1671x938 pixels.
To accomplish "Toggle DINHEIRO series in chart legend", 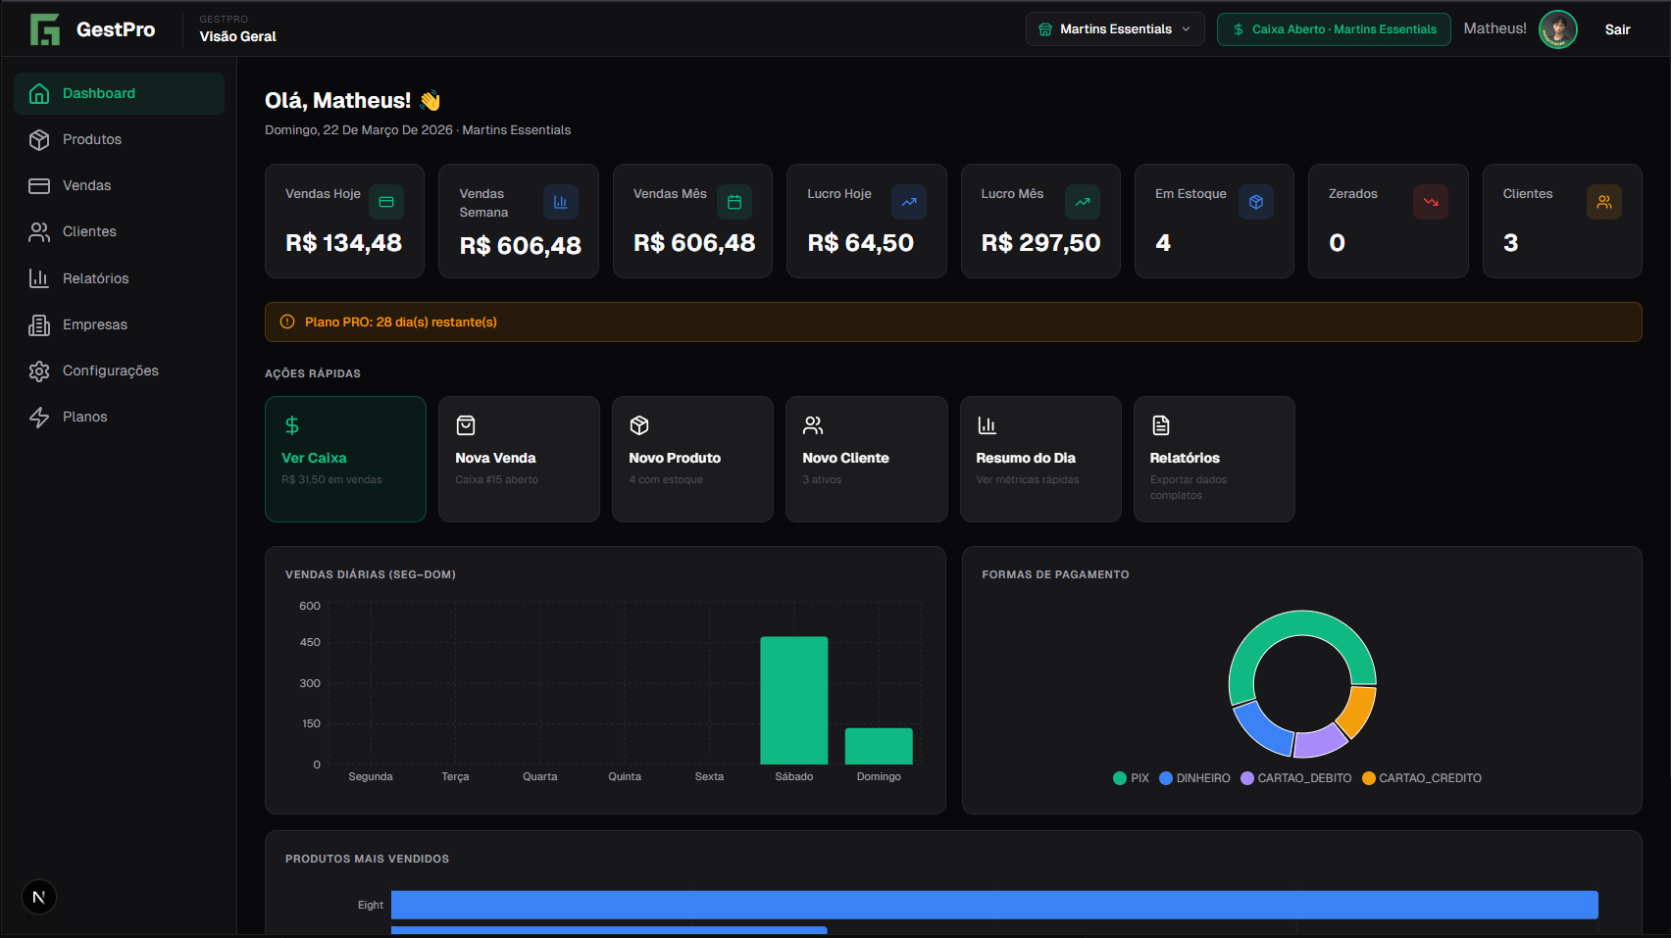I will point(1194,778).
